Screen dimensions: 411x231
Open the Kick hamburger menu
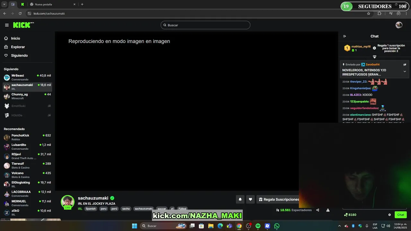click(x=7, y=25)
